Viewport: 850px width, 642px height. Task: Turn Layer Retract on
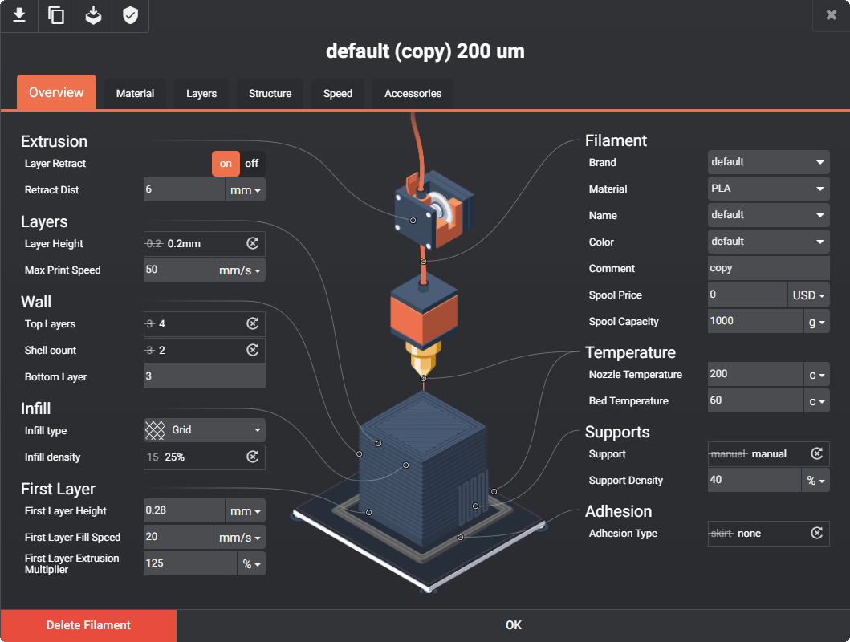pyautogui.click(x=226, y=164)
